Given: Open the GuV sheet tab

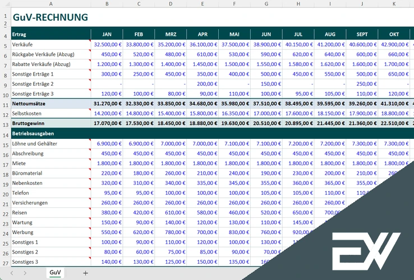Looking at the screenshot, I should pyautogui.click(x=55, y=273).
